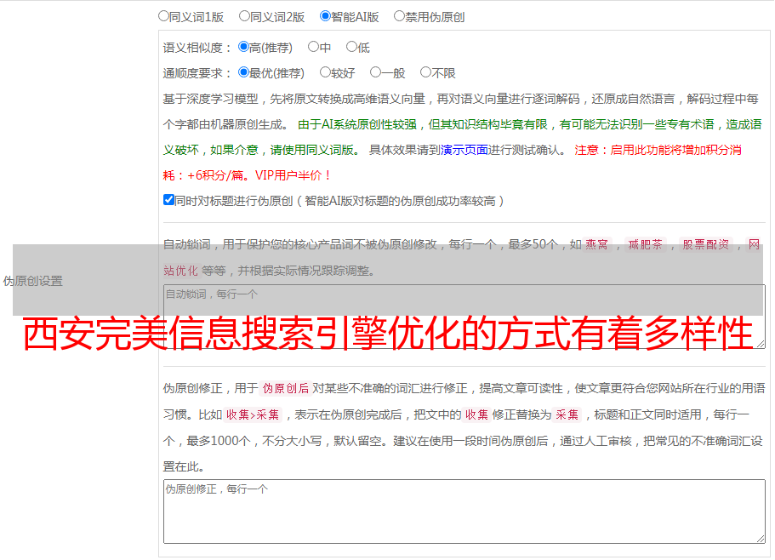This screenshot has width=775, height=560.
Task: Click the 燕窝 example keyword
Action: click(x=596, y=244)
